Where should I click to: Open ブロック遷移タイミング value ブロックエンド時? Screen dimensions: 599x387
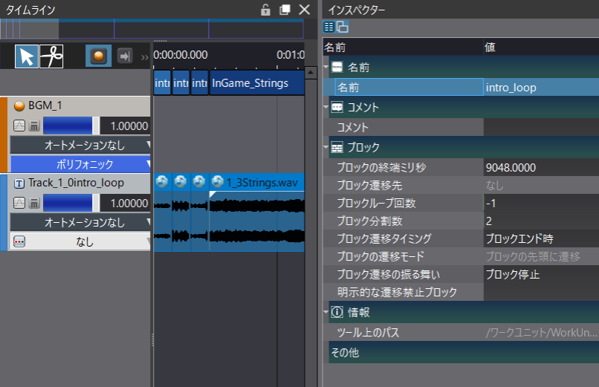541,238
